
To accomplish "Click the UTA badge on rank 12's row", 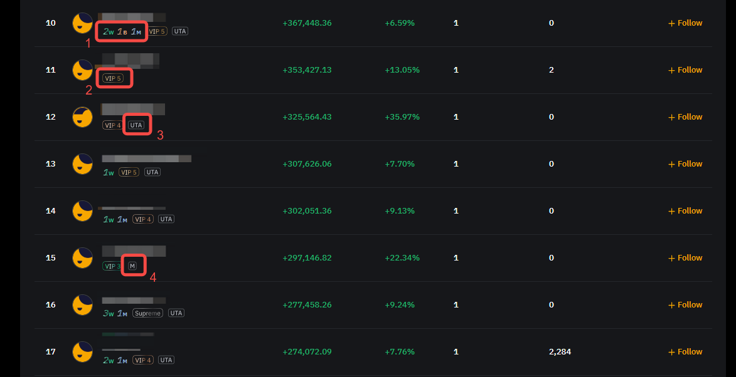I will coord(136,125).
